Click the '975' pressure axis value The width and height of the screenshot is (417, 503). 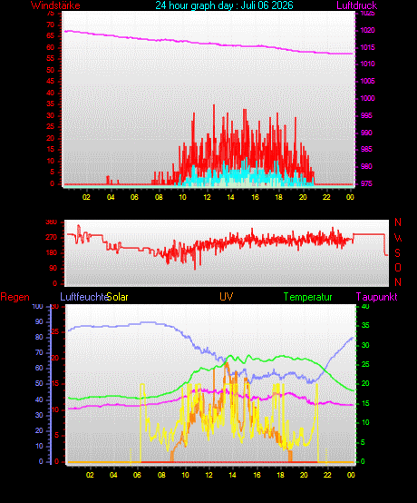(366, 183)
